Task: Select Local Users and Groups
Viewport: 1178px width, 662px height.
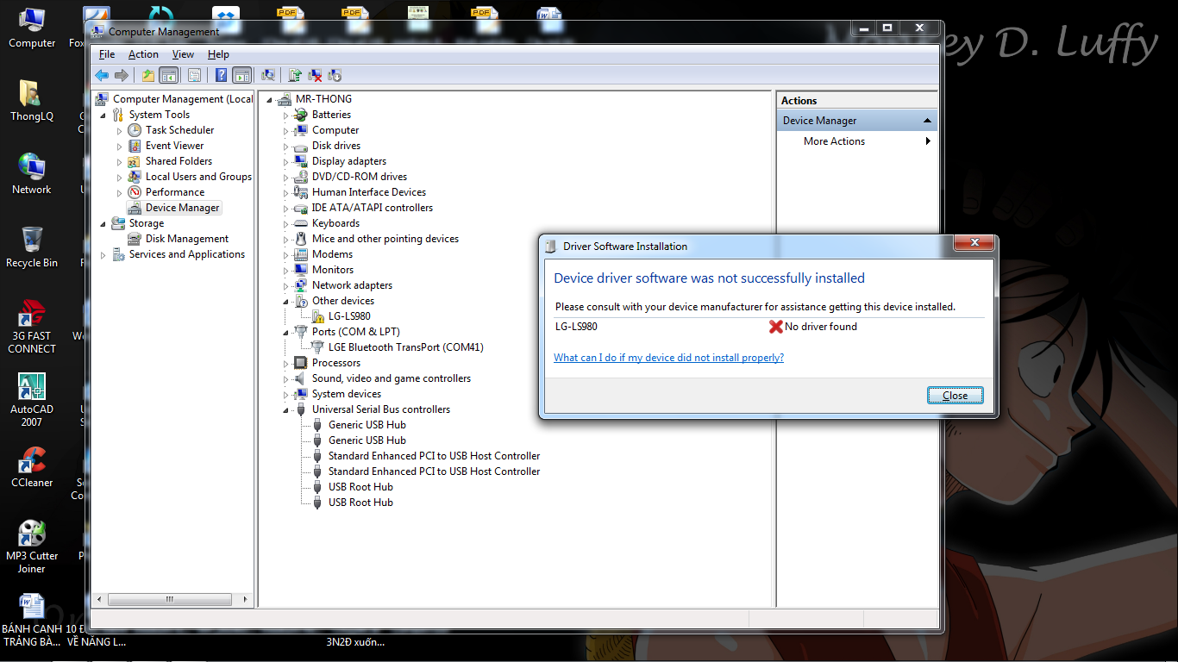Action: click(x=198, y=177)
